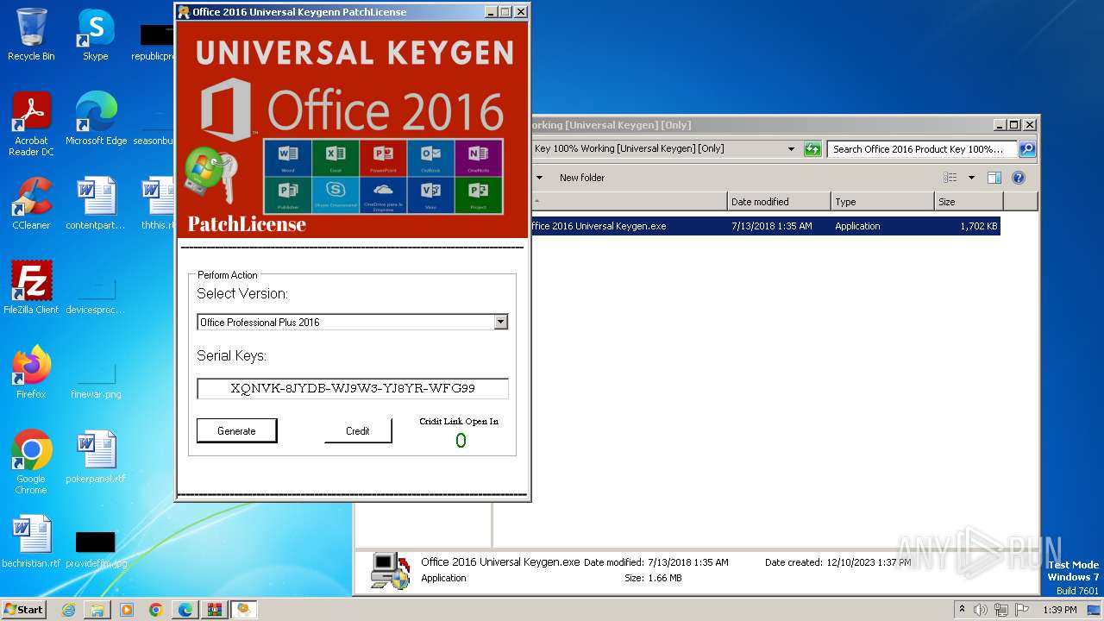Select the contentpart document icon
The image size is (1104, 621).
pyautogui.click(x=96, y=204)
